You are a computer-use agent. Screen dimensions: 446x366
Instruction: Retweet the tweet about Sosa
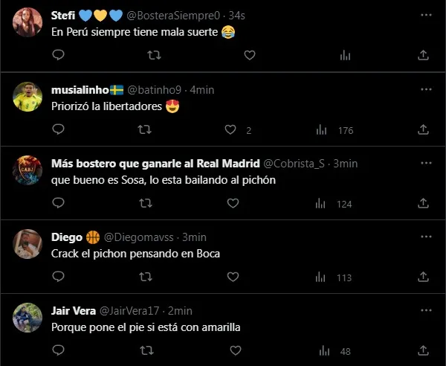point(146,203)
